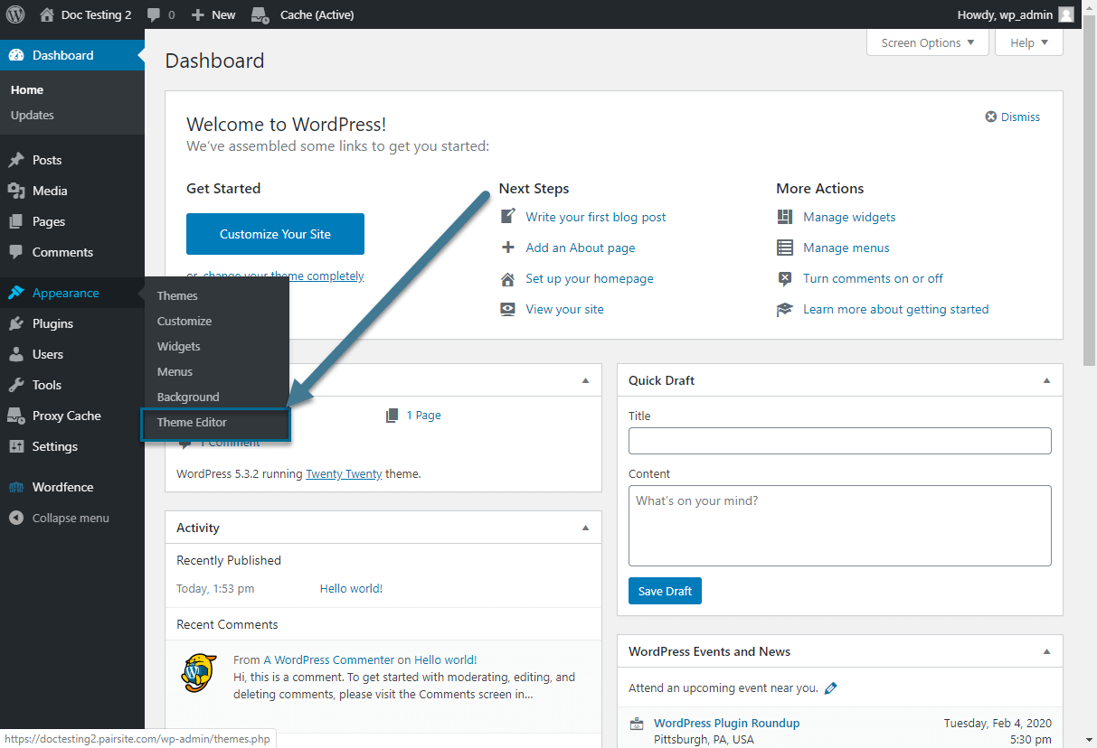
Task: Select the Users icon in sidebar
Action: [x=16, y=354]
